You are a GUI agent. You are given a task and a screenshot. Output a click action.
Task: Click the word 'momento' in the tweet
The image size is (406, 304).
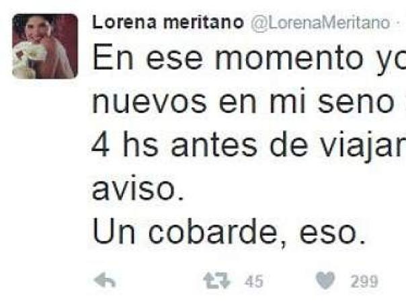tap(289, 59)
